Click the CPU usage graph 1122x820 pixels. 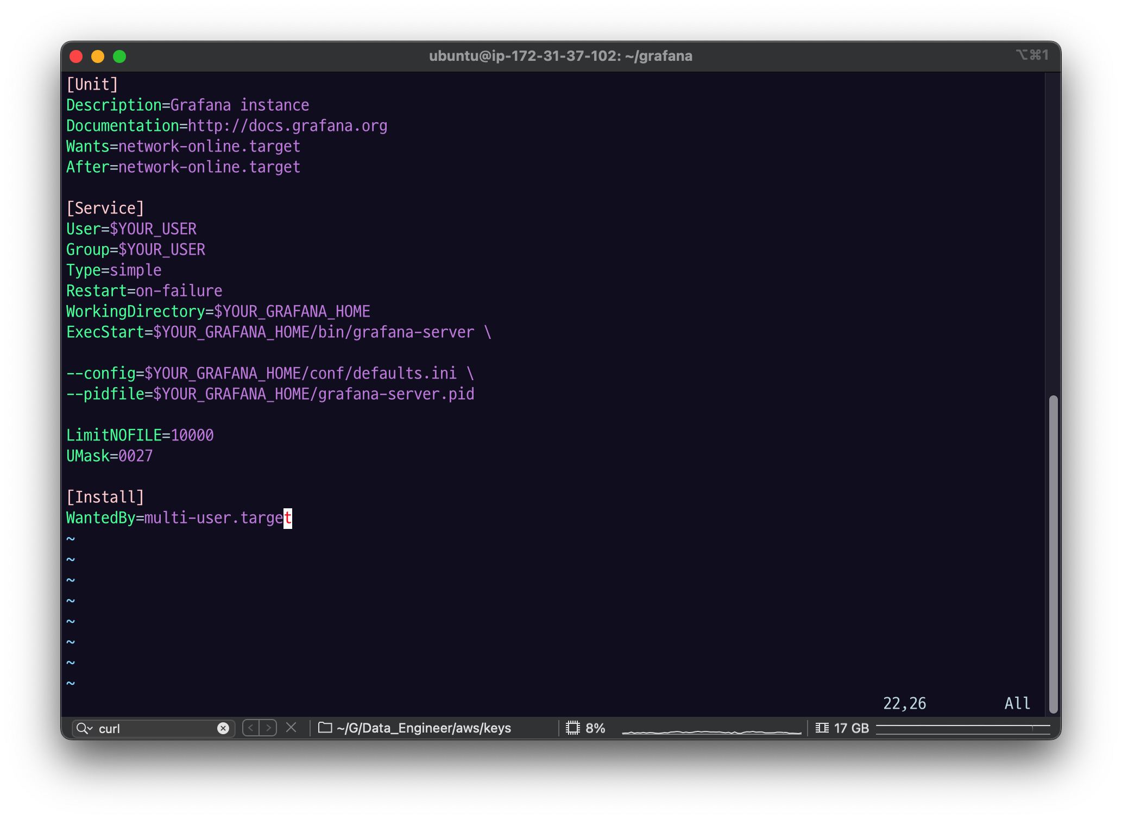coord(711,730)
